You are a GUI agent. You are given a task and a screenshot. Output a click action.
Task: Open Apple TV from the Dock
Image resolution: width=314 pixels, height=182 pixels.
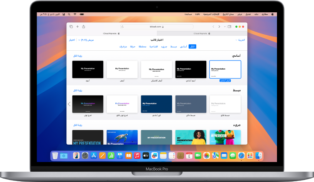click(146, 155)
